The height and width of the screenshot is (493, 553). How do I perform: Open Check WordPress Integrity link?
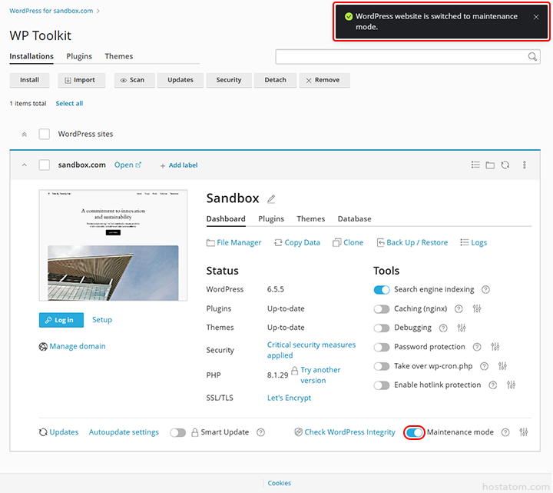[349, 432]
